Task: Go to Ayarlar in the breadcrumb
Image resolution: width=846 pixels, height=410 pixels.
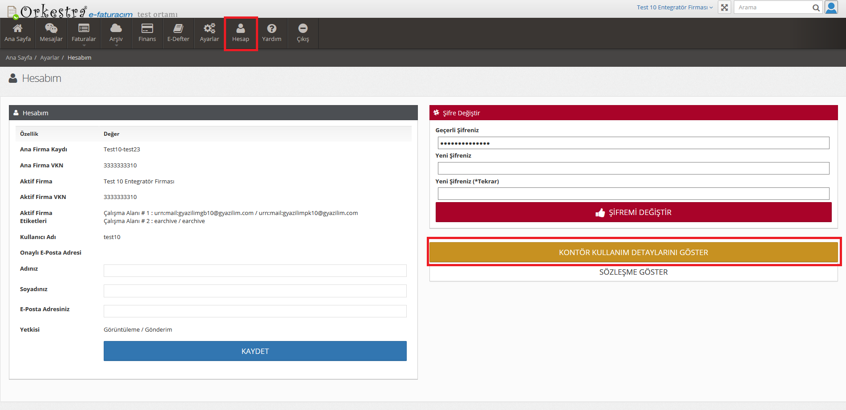Action: (49, 58)
